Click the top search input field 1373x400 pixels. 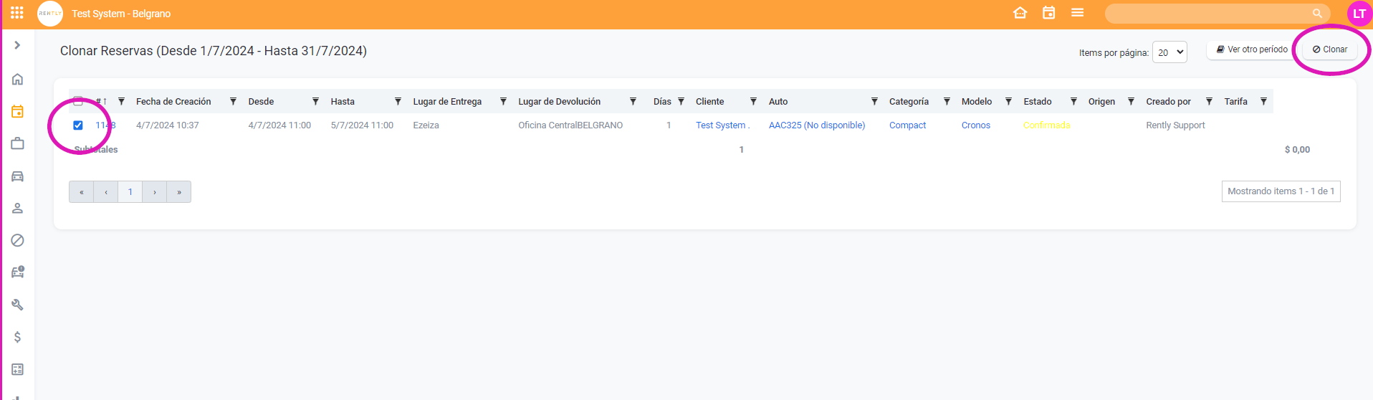[1211, 14]
